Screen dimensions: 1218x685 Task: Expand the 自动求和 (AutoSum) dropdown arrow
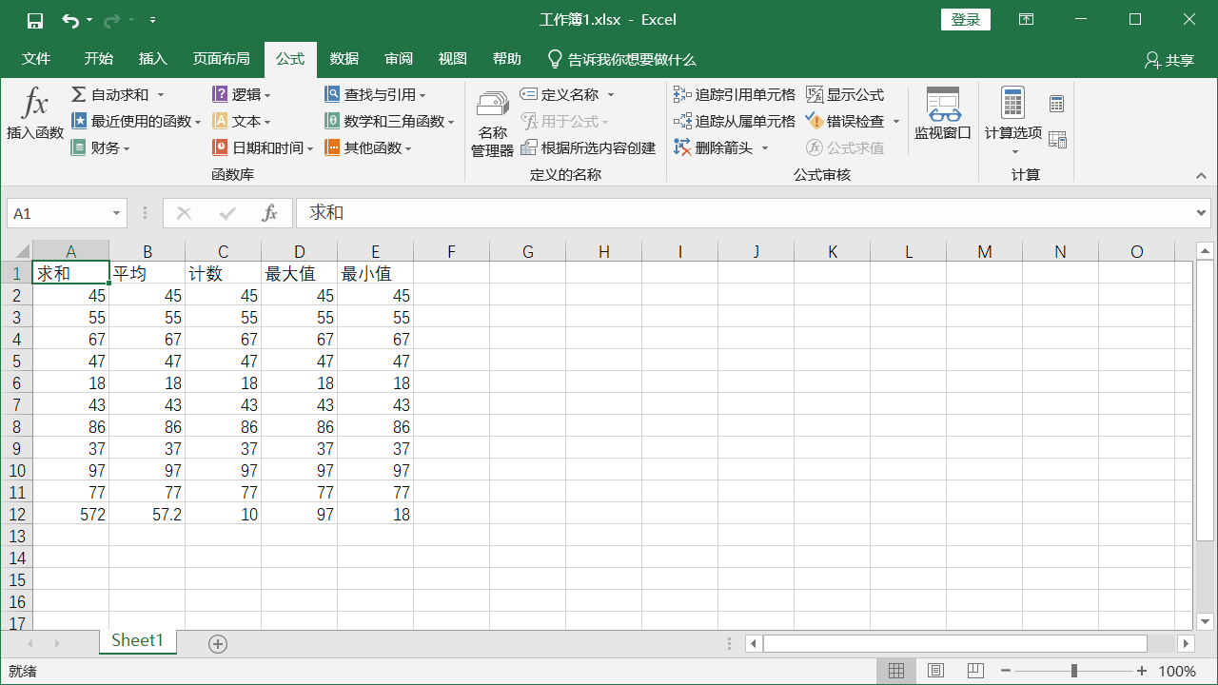coord(161,94)
